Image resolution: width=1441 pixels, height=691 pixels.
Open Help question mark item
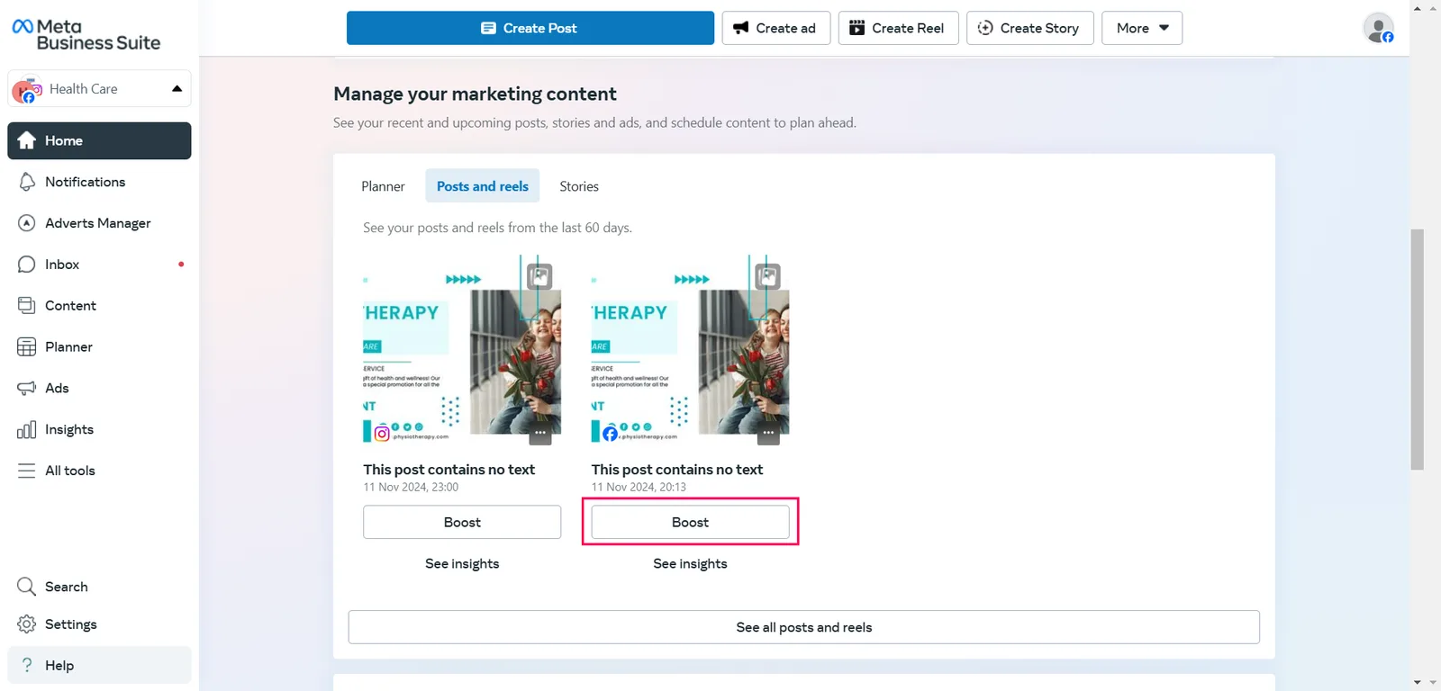99,665
